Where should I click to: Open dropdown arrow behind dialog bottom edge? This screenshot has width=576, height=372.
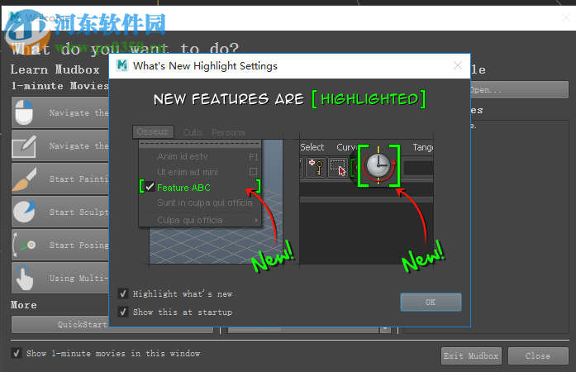pyautogui.click(x=385, y=329)
